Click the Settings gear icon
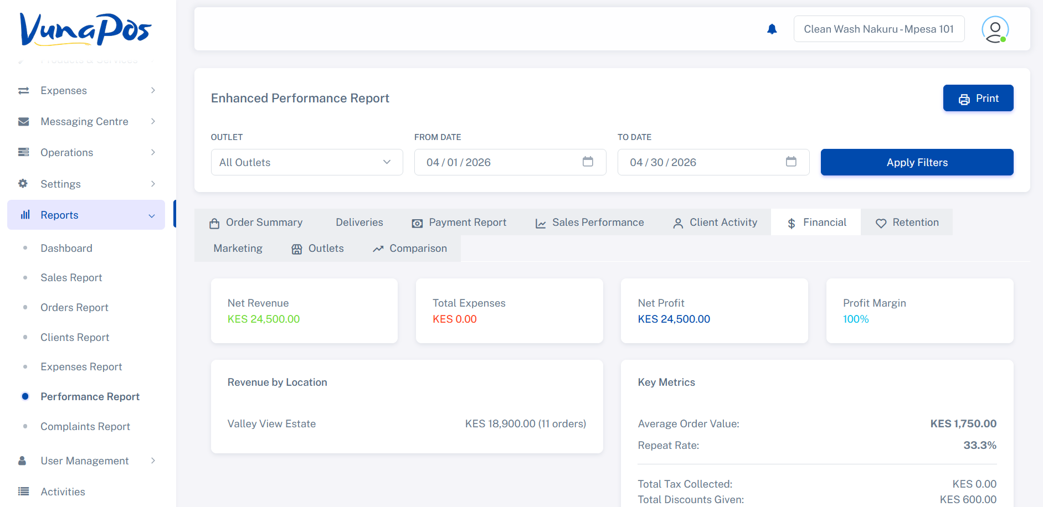Screen dimensions: 1043x507 tap(23, 183)
